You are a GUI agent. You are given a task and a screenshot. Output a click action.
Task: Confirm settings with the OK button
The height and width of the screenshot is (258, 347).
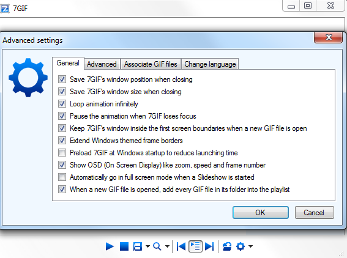pyautogui.click(x=261, y=213)
